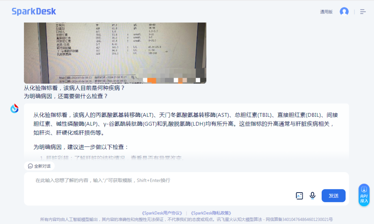Click the text 为明确病因，还需要做什么检查？

pos(66,96)
